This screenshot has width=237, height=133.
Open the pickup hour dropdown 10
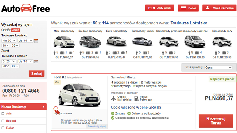click(6, 45)
